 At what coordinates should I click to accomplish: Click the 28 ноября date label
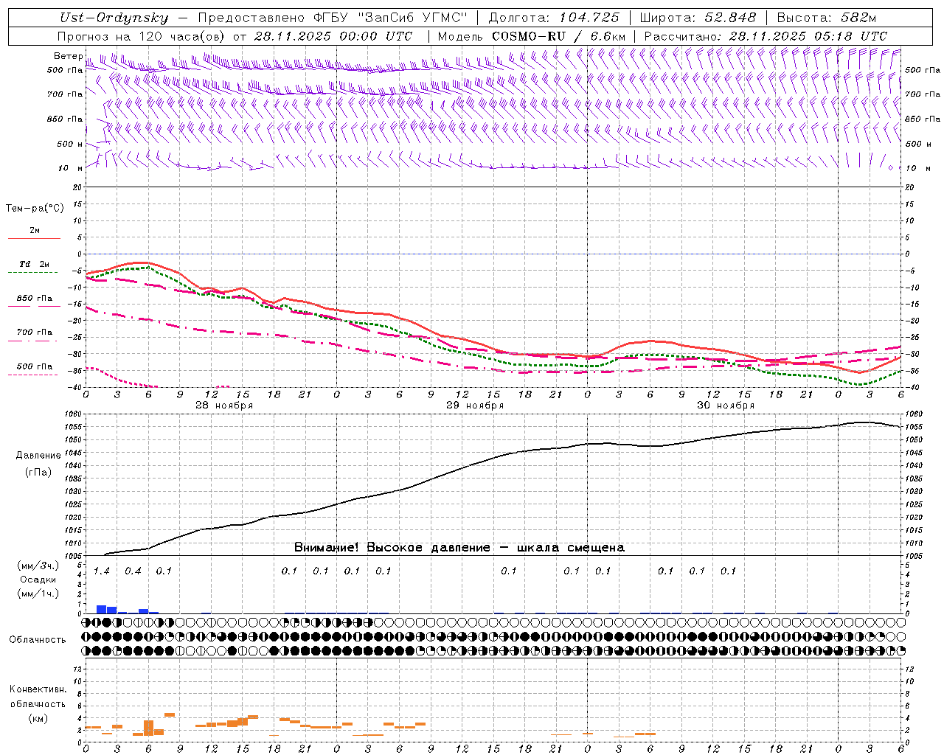pyautogui.click(x=224, y=406)
